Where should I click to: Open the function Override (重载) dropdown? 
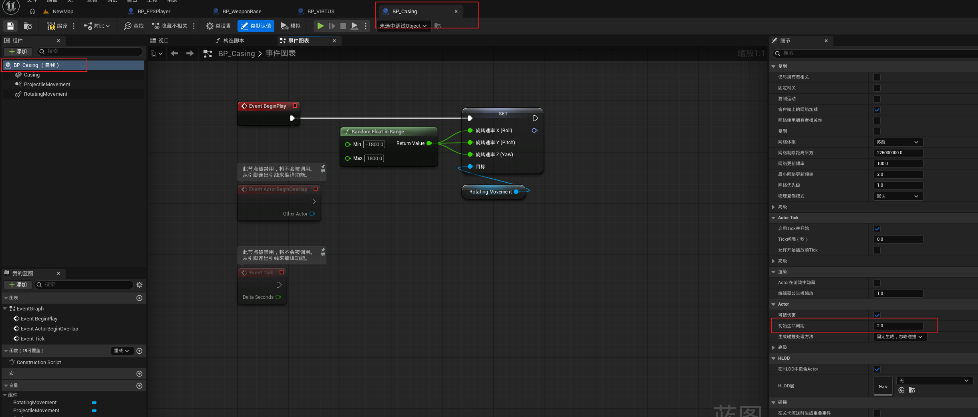click(x=122, y=351)
